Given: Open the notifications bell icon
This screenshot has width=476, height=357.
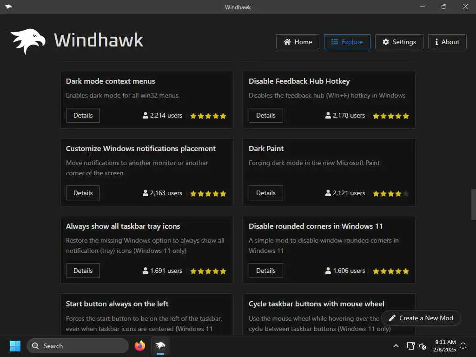Looking at the screenshot, I should pyautogui.click(x=463, y=346).
